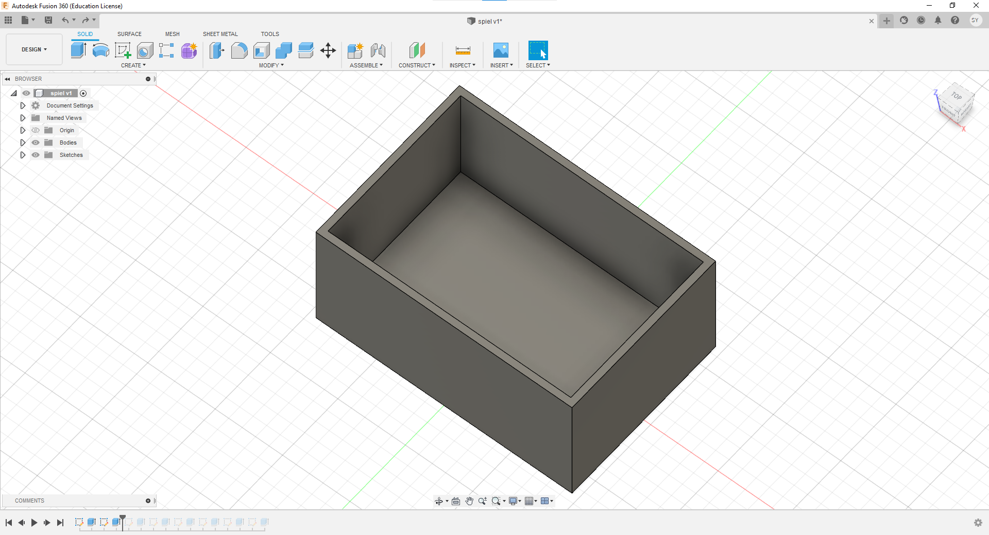Select the Hole tool
989x535 pixels.
pos(145,50)
